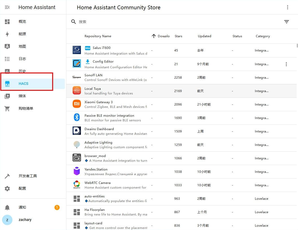The height and width of the screenshot is (230, 298).
Task: Sort by the Category column header
Action: [x=263, y=36]
